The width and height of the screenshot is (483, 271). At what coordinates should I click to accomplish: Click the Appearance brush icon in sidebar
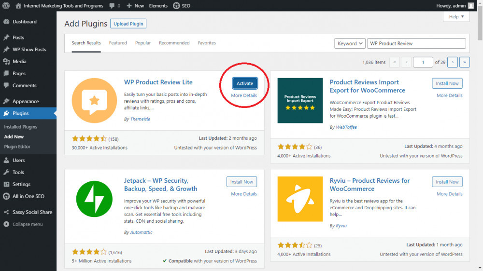[6, 101]
